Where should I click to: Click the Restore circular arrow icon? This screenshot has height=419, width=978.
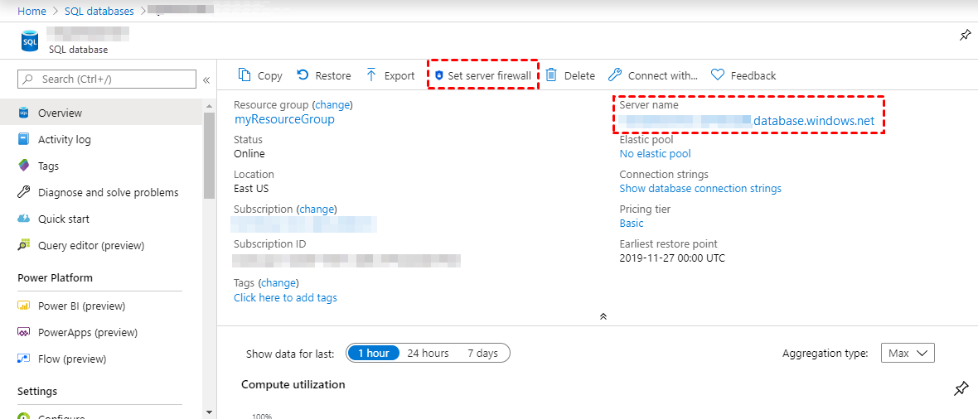point(303,75)
